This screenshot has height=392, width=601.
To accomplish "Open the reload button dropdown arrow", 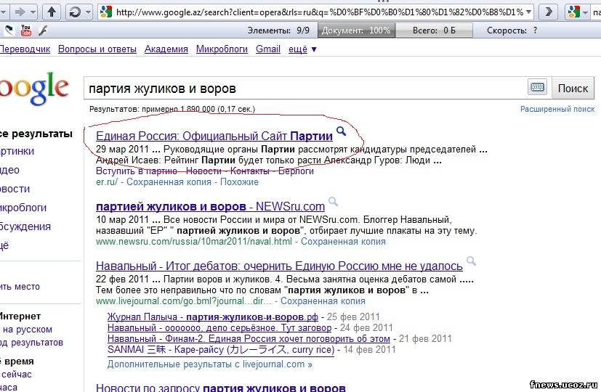I will (x=88, y=12).
